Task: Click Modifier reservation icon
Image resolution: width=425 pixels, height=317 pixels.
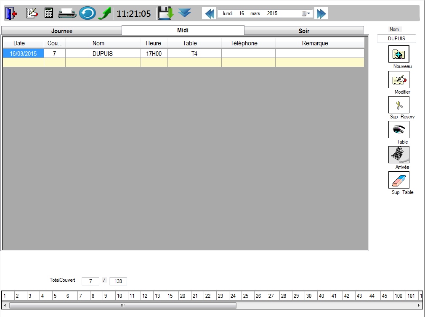Action: (398, 79)
